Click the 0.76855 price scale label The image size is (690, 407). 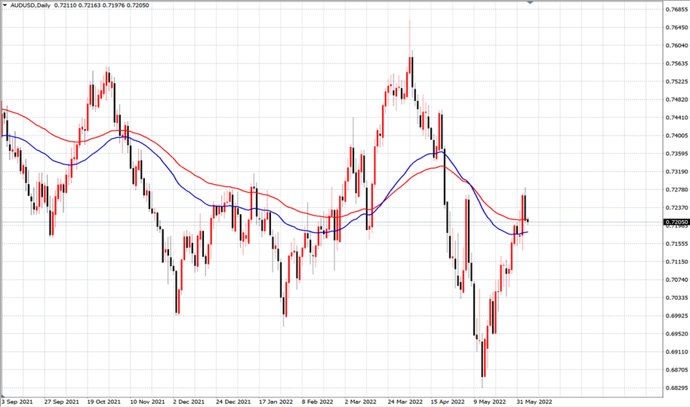point(677,9)
